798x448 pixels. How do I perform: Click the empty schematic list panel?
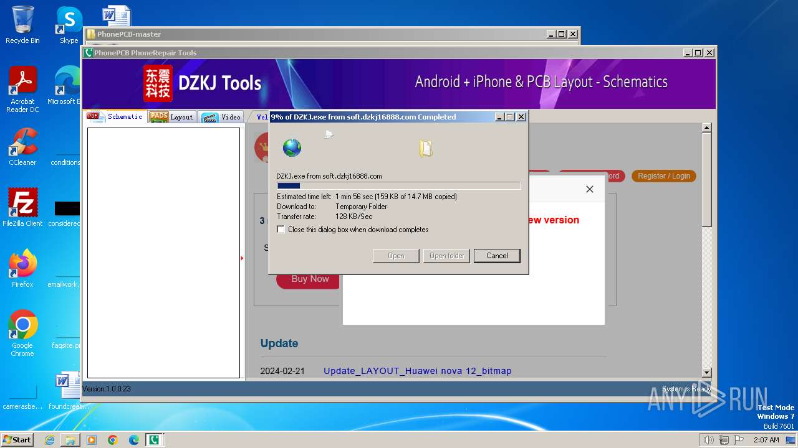[x=163, y=253]
